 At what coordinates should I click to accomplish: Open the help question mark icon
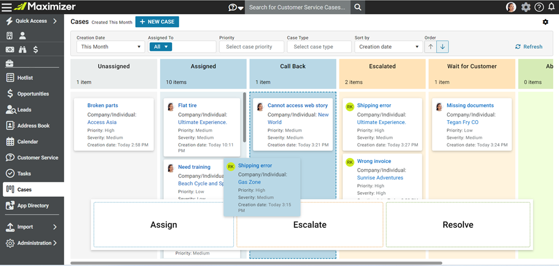pos(539,7)
